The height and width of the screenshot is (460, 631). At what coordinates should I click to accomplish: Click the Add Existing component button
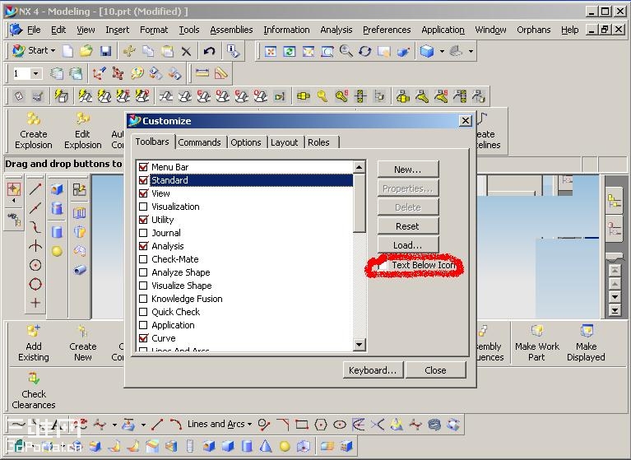[x=34, y=343]
